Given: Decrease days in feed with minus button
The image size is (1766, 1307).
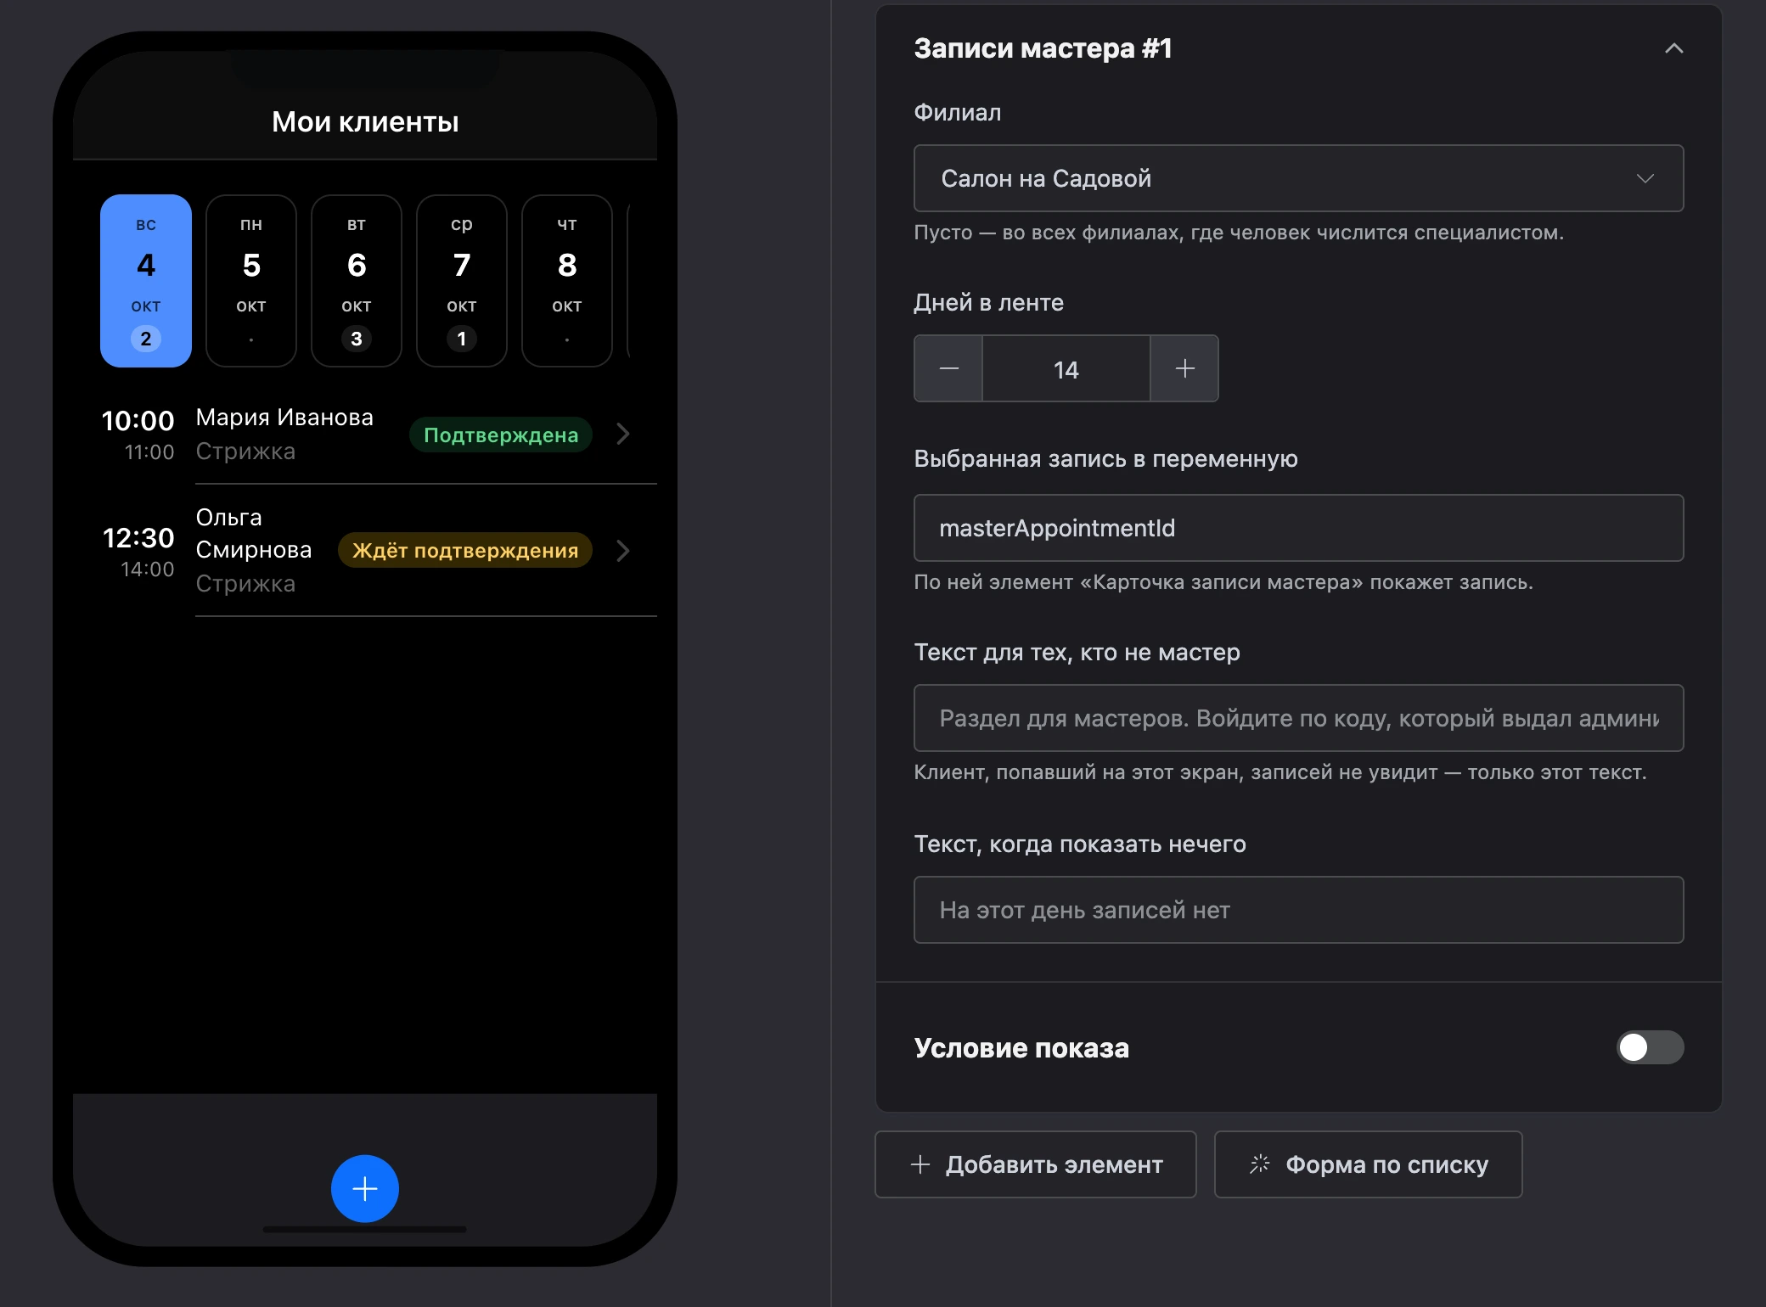Looking at the screenshot, I should 948,368.
